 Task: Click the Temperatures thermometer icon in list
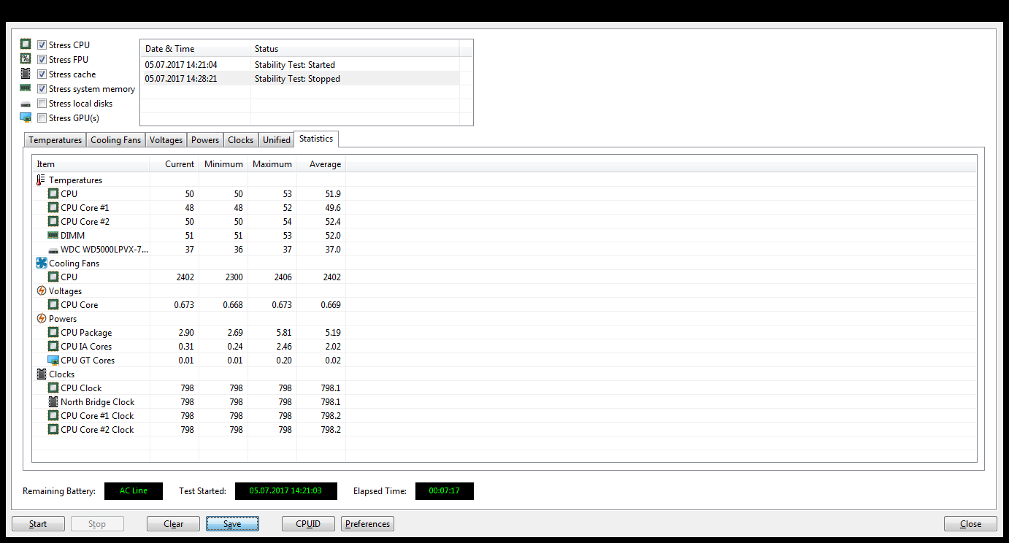[x=41, y=180]
